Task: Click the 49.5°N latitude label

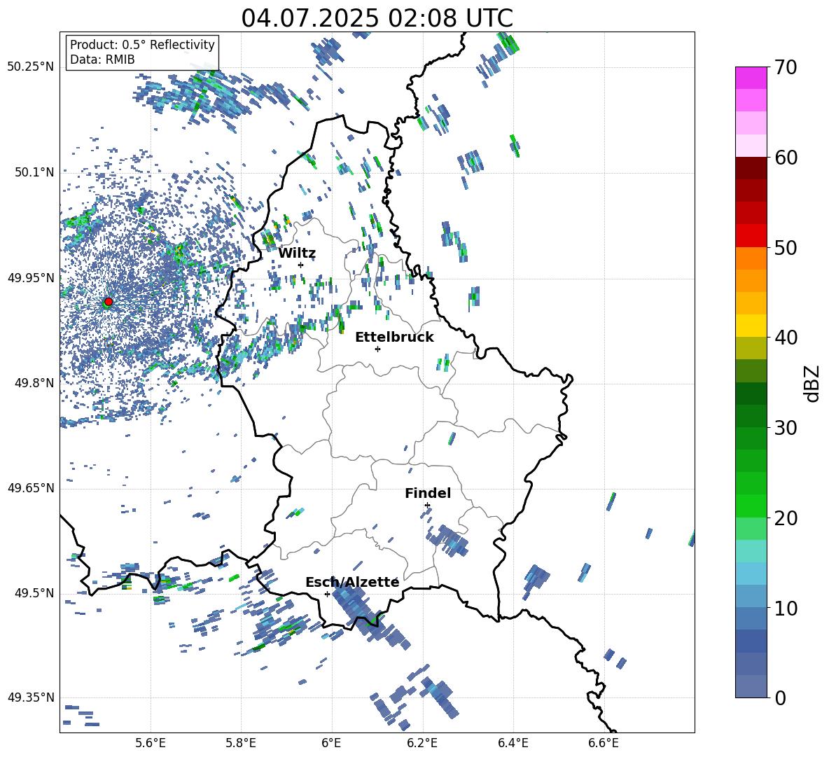Action: click(x=34, y=593)
